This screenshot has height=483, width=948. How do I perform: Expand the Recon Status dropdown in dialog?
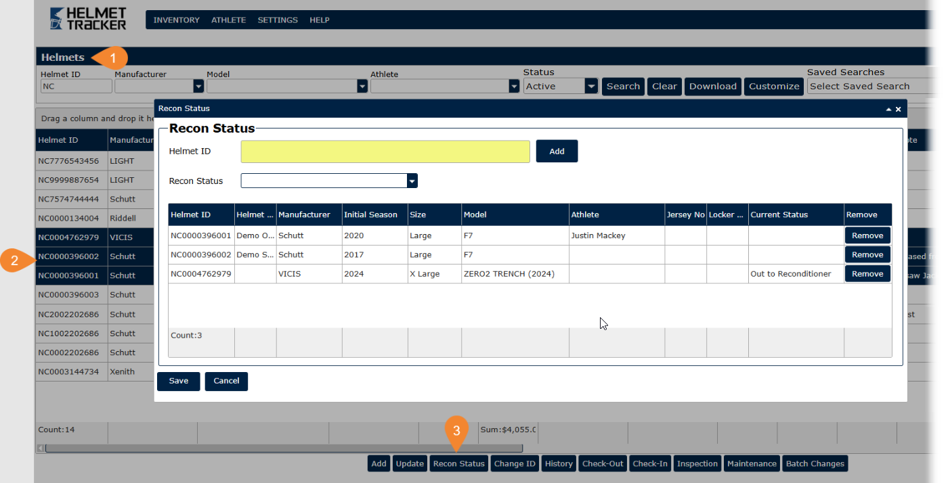click(x=412, y=181)
